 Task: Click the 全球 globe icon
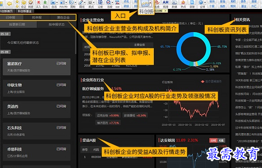point(201,2)
